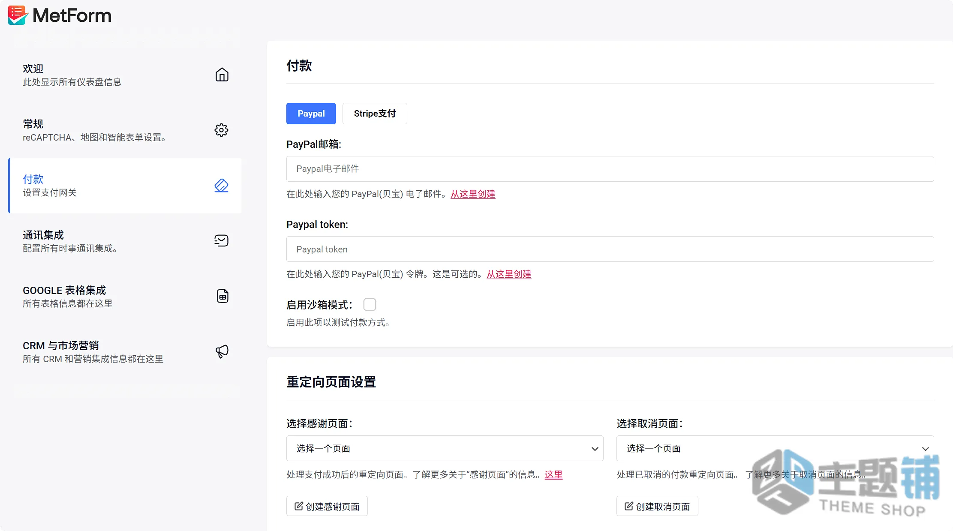The width and height of the screenshot is (953, 531).
Task: Enable the 启用沙箱模式 checkbox
Action: (x=370, y=304)
